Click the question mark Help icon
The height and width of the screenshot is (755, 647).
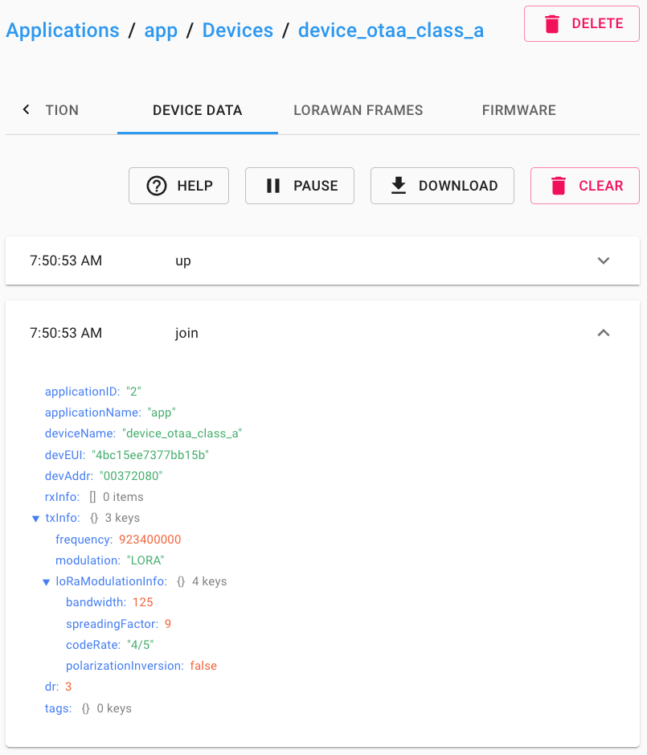coord(156,186)
